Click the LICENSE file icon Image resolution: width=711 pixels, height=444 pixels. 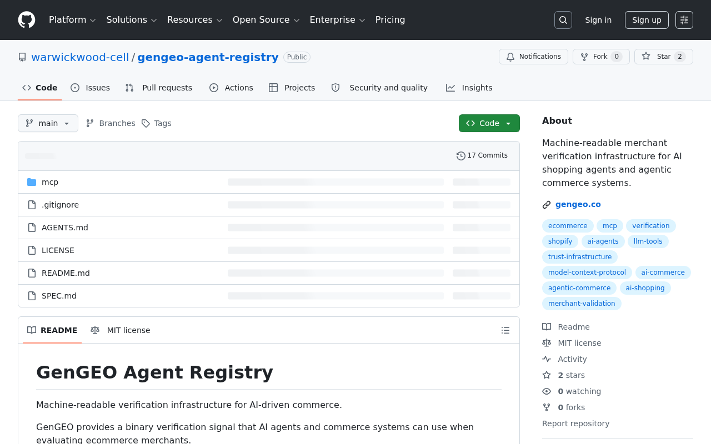(x=32, y=250)
